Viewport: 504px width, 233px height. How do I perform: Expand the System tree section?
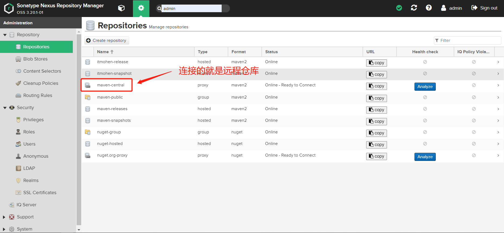click(x=4, y=229)
